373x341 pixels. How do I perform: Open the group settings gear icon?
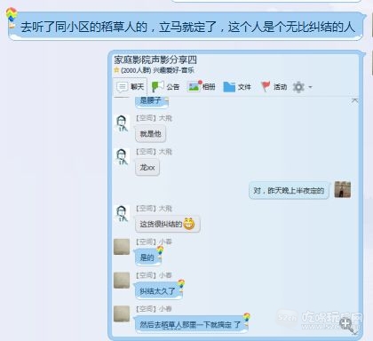[x=298, y=87]
